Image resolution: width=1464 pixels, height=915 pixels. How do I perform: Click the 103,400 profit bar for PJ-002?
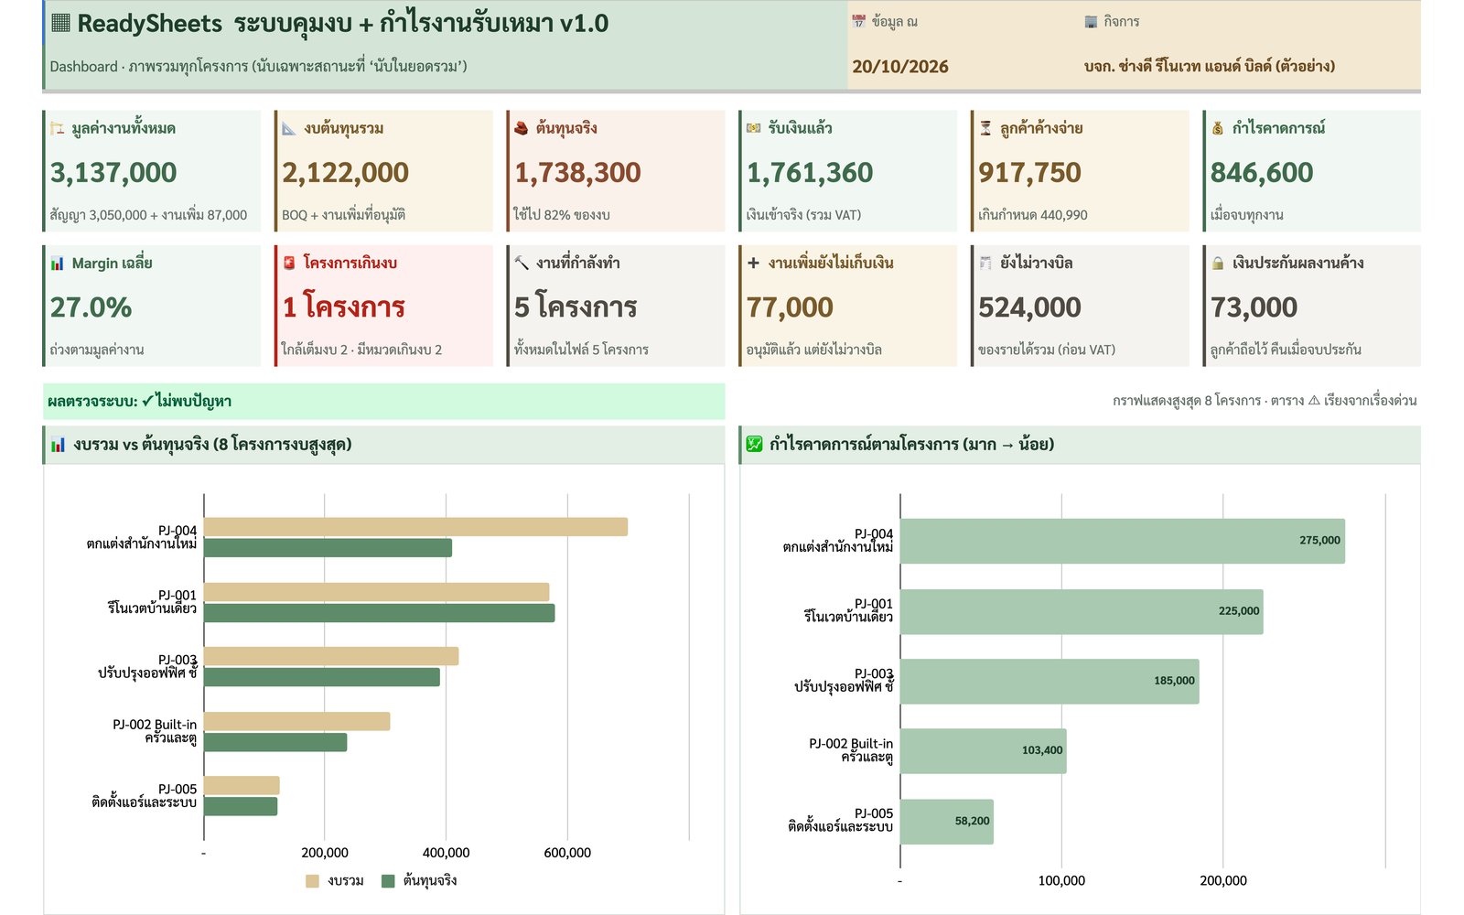984,751
